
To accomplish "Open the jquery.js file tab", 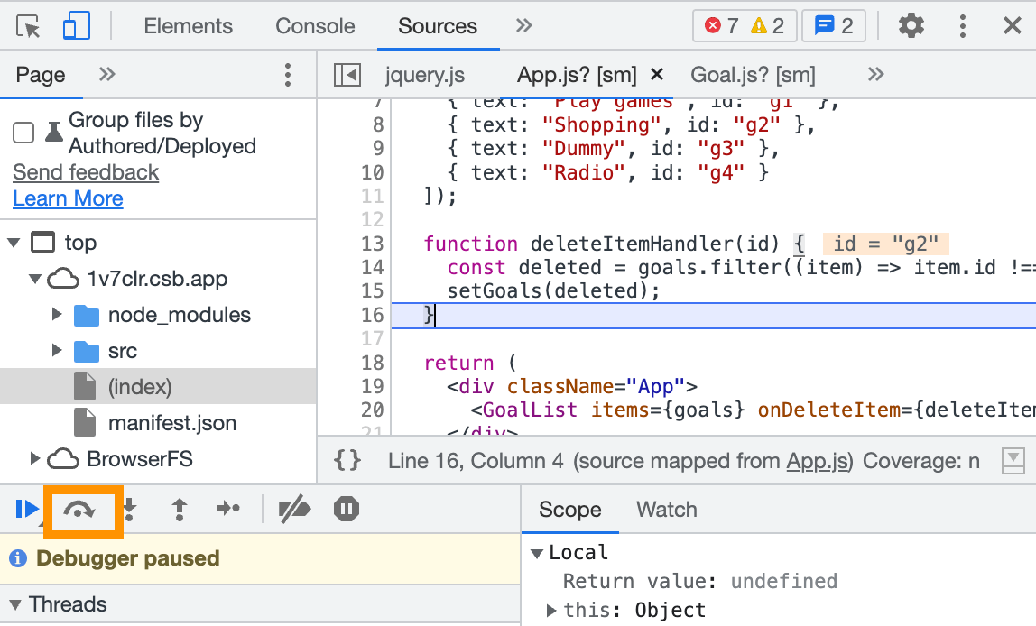I will tap(425, 75).
